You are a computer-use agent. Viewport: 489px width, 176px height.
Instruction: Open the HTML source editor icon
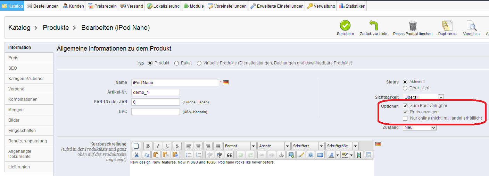320,155
